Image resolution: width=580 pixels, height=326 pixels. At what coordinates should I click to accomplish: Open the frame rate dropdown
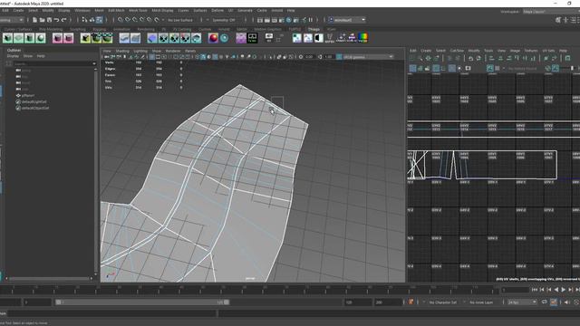coord(522,302)
